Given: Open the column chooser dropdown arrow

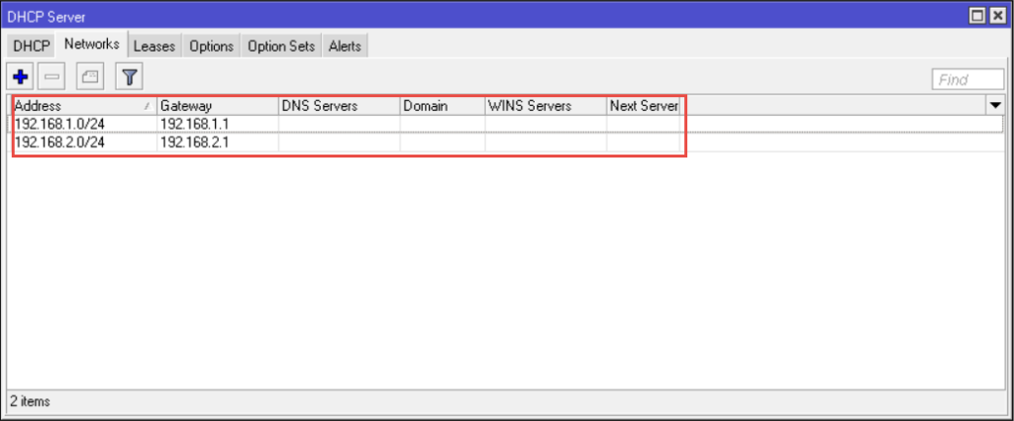Looking at the screenshot, I should coord(995,105).
